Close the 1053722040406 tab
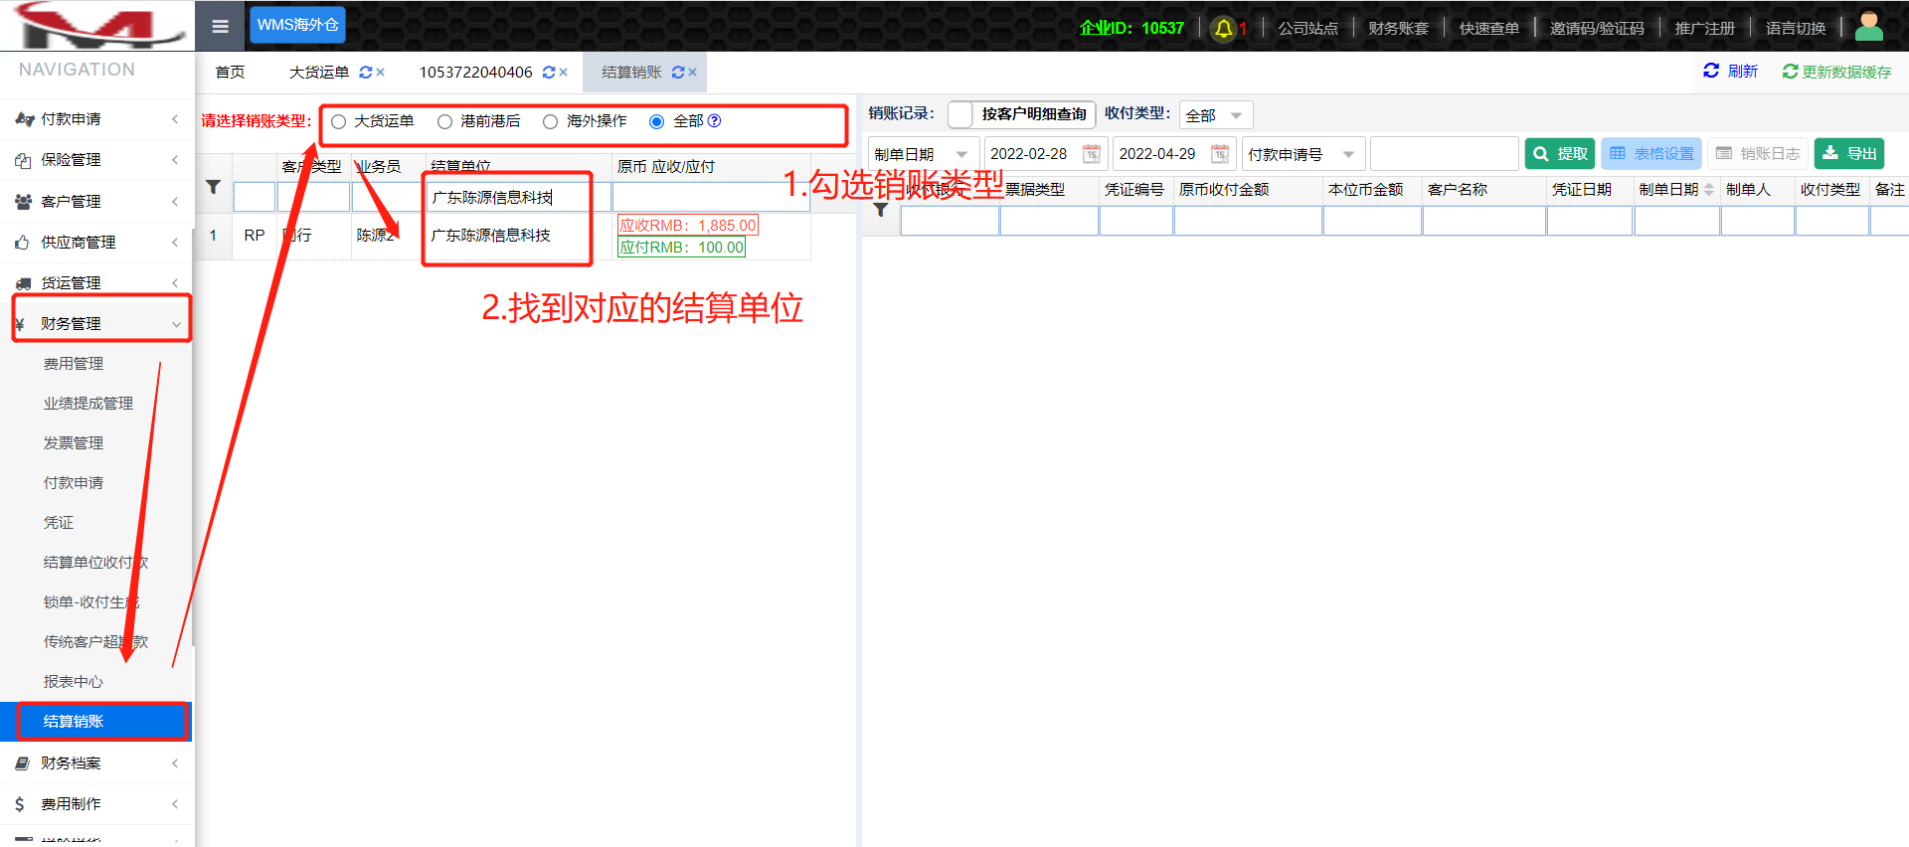Viewport: 1909px width, 847px height. [x=564, y=73]
